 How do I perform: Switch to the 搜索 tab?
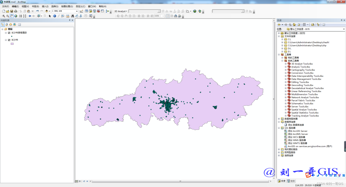tap(291, 181)
